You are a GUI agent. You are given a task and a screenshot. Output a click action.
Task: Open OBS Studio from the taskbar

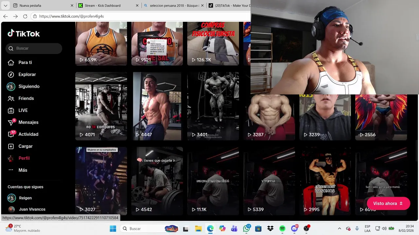point(306,228)
